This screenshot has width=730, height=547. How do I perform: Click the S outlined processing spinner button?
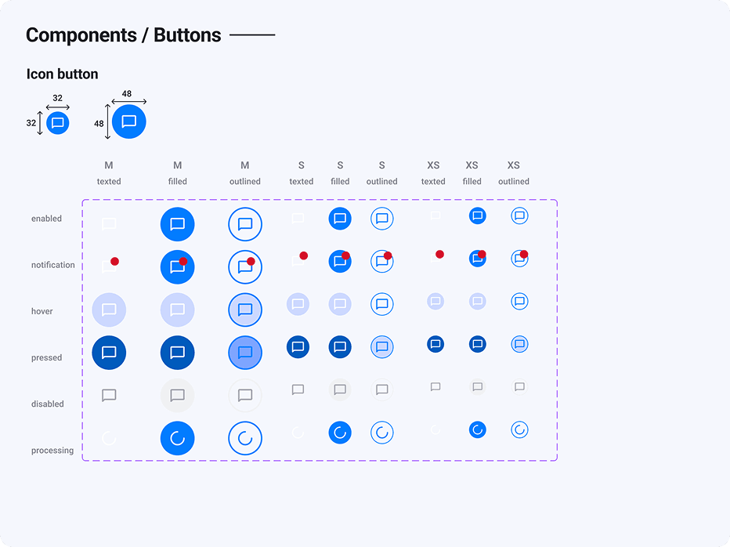381,432
